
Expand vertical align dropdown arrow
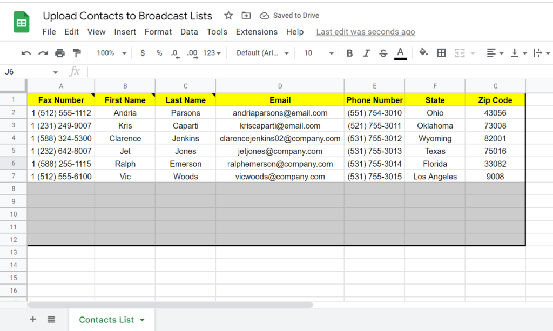point(525,53)
